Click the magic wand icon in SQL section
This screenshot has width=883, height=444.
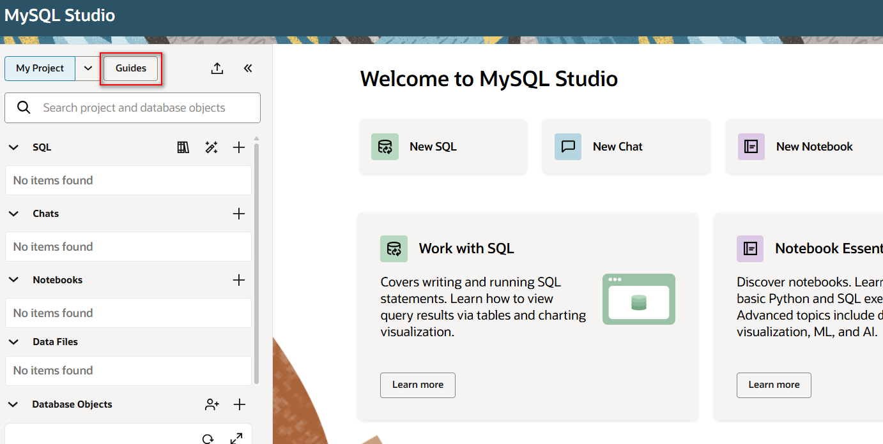[211, 147]
